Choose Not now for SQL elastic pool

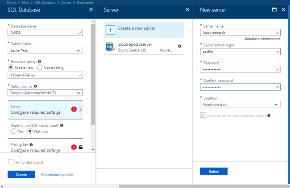pyautogui.click(x=30, y=131)
